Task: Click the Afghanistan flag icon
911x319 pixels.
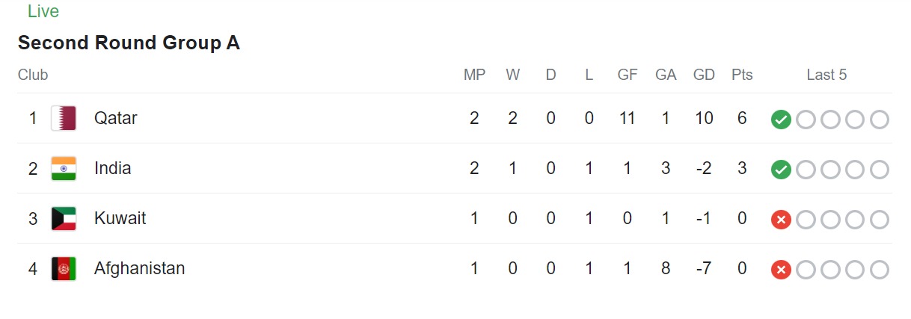Action: tap(64, 269)
